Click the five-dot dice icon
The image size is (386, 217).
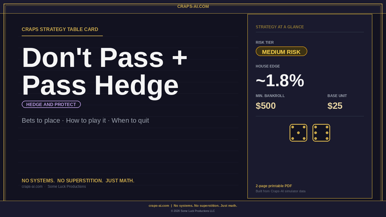298,133
